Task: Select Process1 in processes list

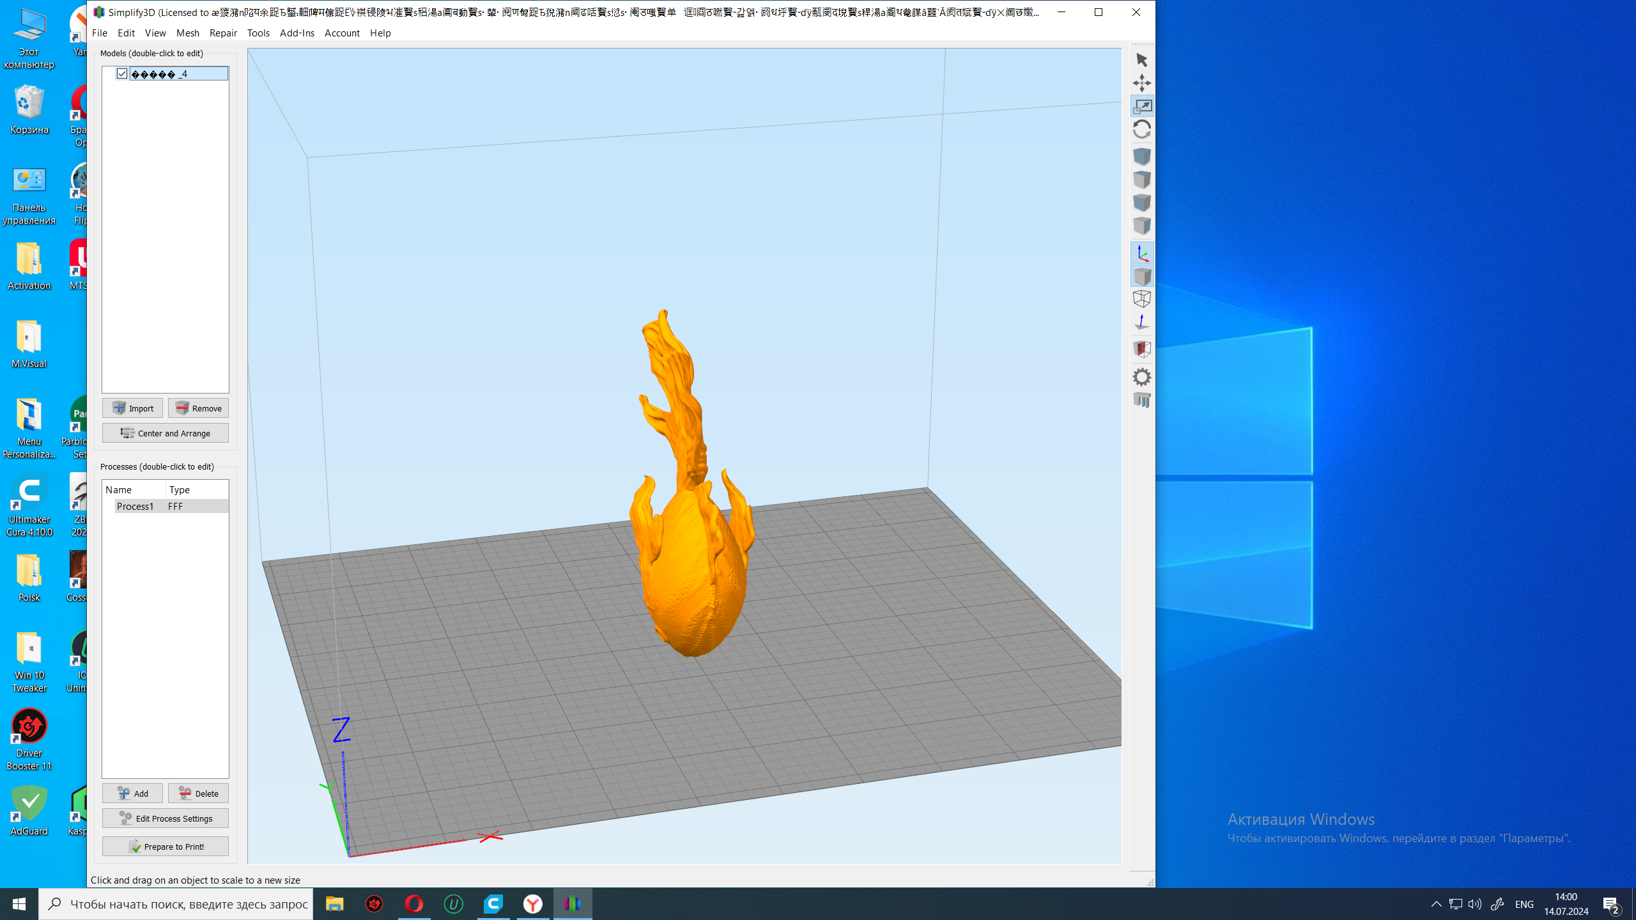Action: tap(135, 506)
